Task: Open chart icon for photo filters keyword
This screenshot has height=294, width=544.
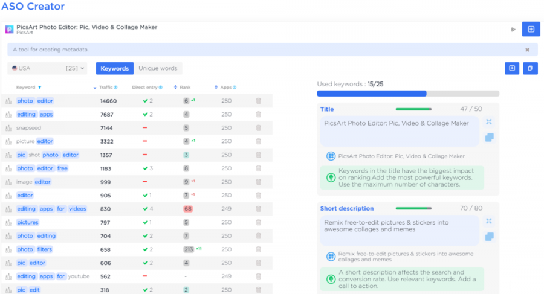Action: [x=8, y=249]
